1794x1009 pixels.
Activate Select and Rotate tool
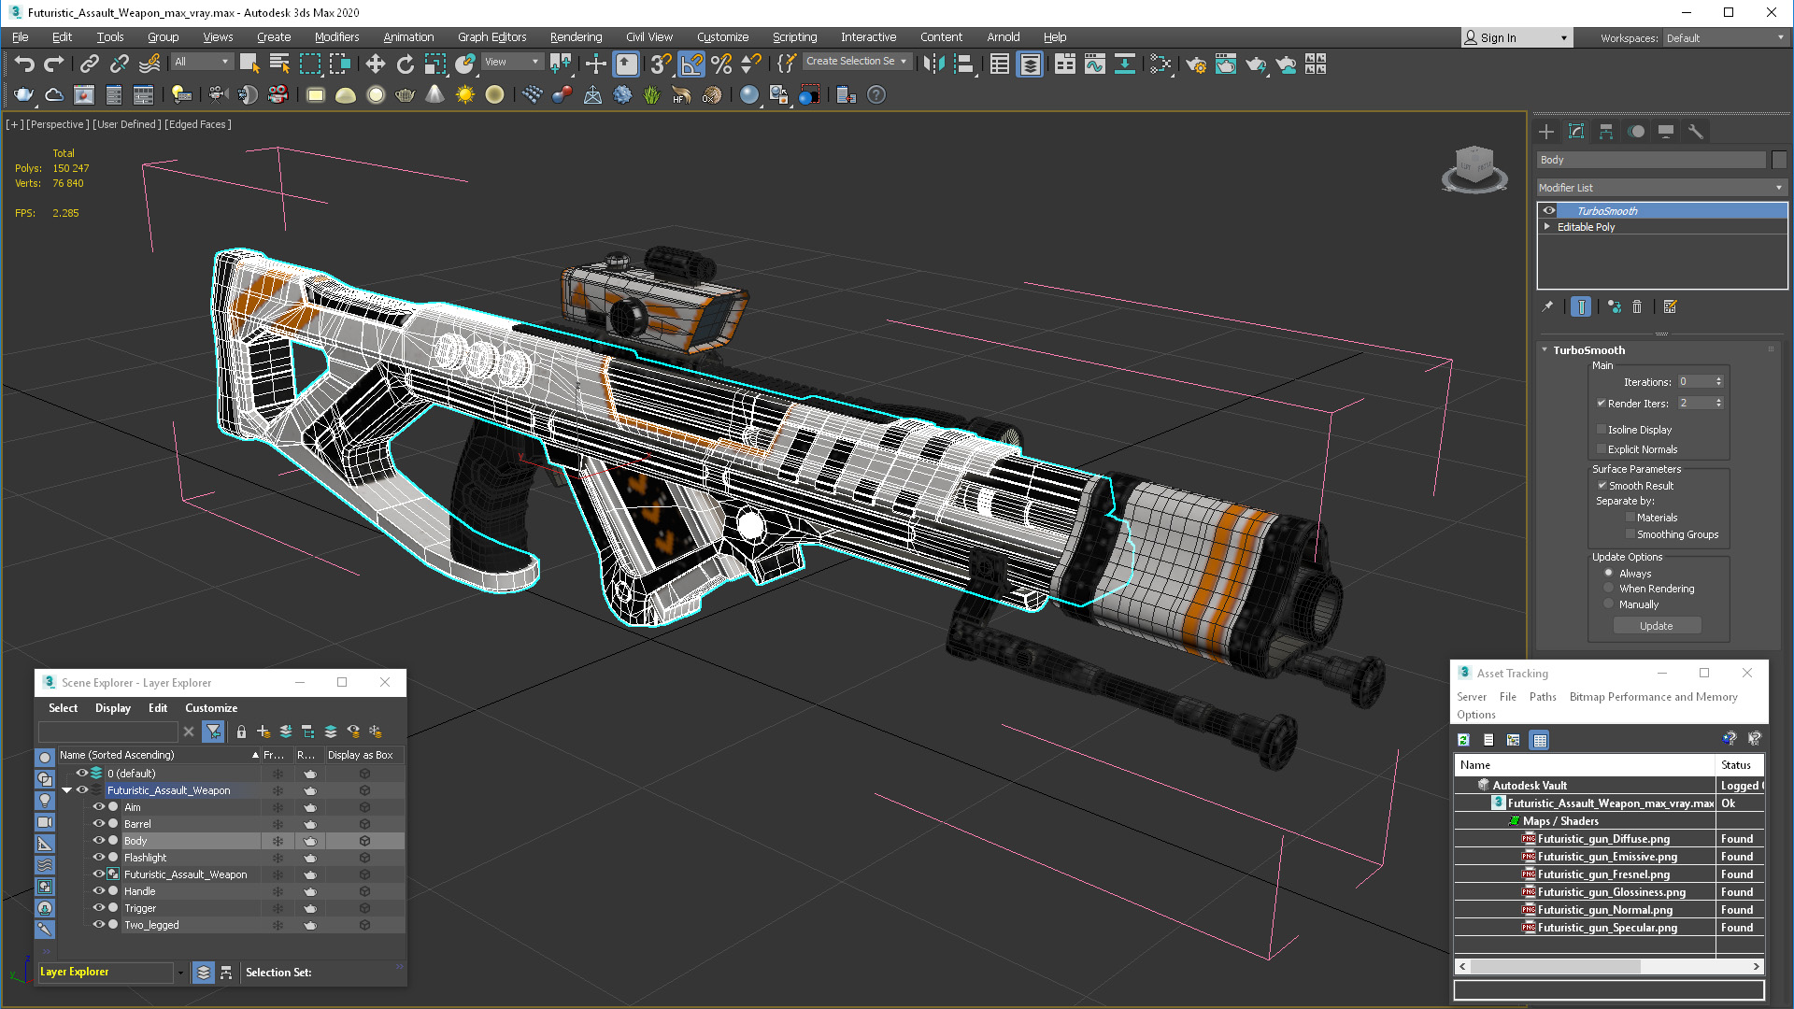pyautogui.click(x=405, y=64)
